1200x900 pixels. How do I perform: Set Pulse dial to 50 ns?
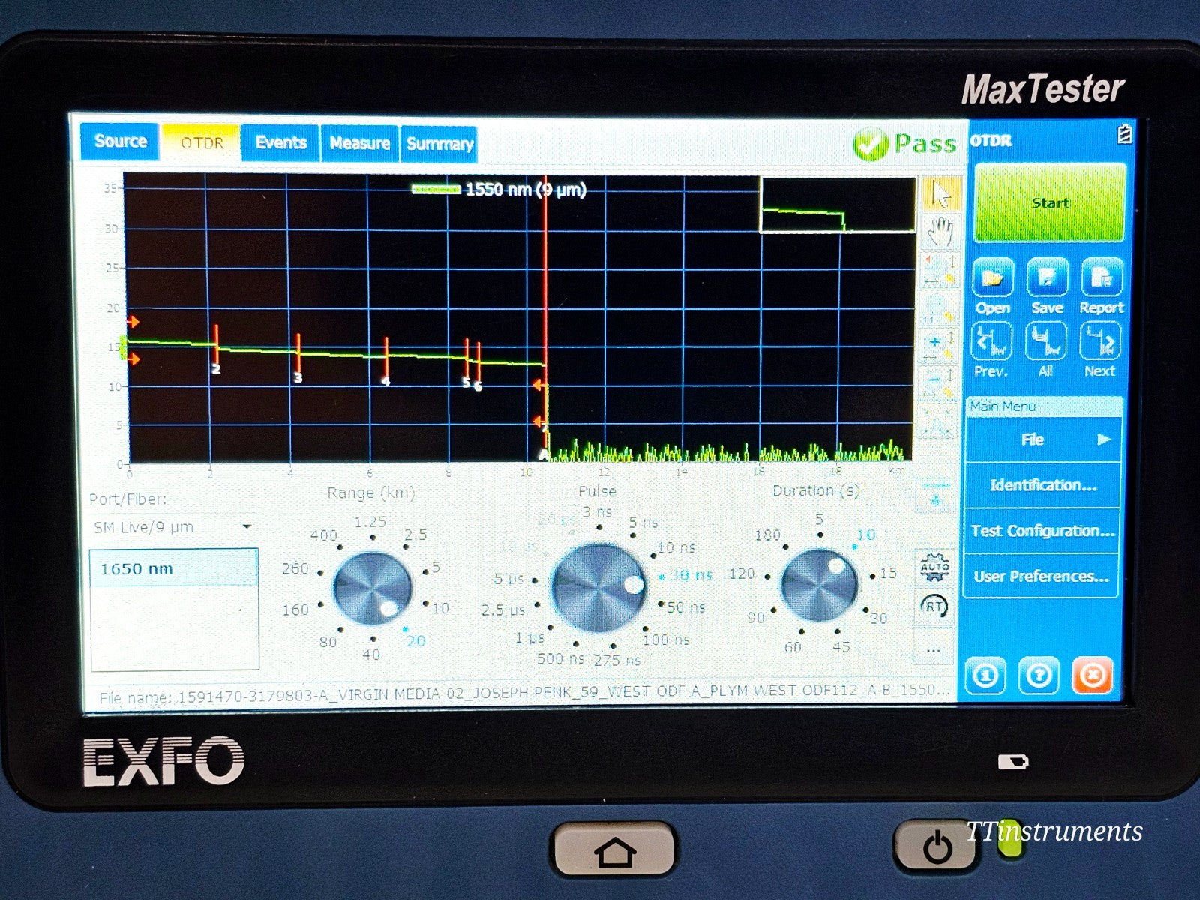click(687, 607)
